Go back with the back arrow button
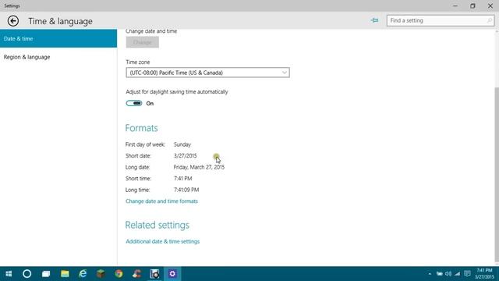The image size is (499, 281). 13,21
